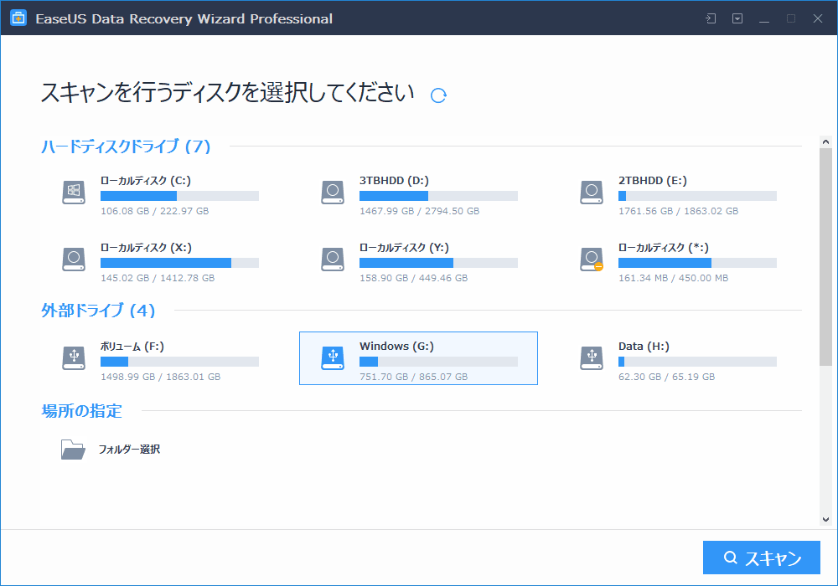This screenshot has width=838, height=586.
Task: Click the Windows (G:) external drive
Action: click(417, 358)
